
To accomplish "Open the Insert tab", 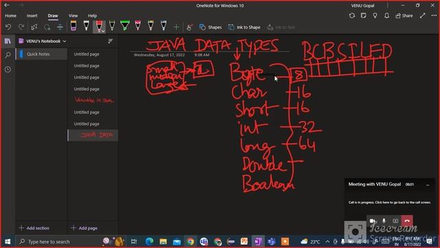I will (32, 16).
